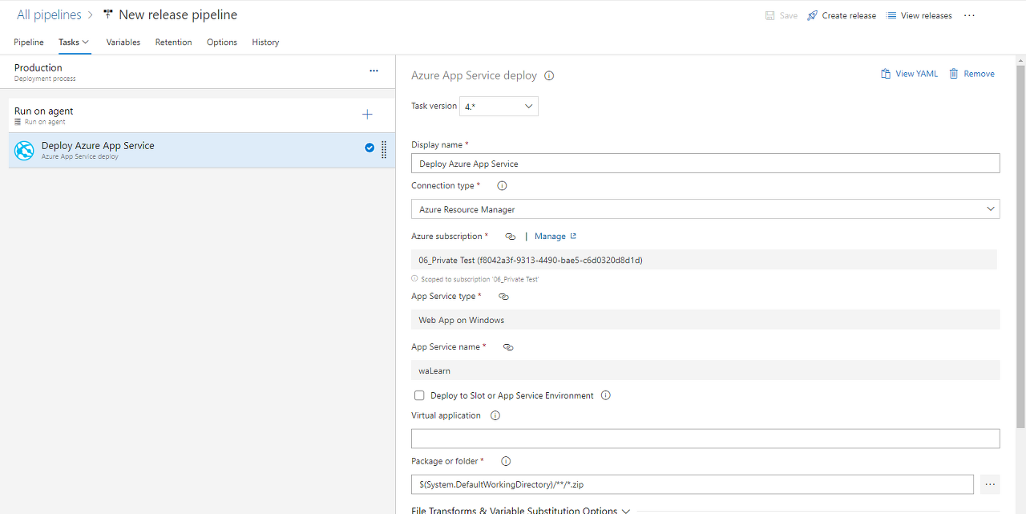Switch to the Retention tab
This screenshot has width=1026, height=514.
click(174, 42)
